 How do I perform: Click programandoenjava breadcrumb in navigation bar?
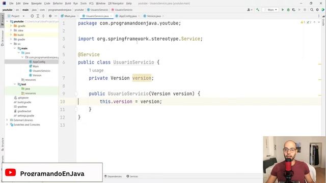click(60, 10)
